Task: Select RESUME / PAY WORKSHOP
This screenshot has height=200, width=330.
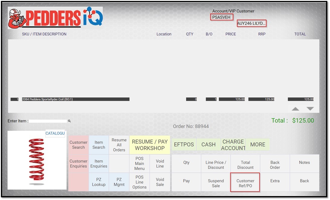Action: click(x=150, y=145)
